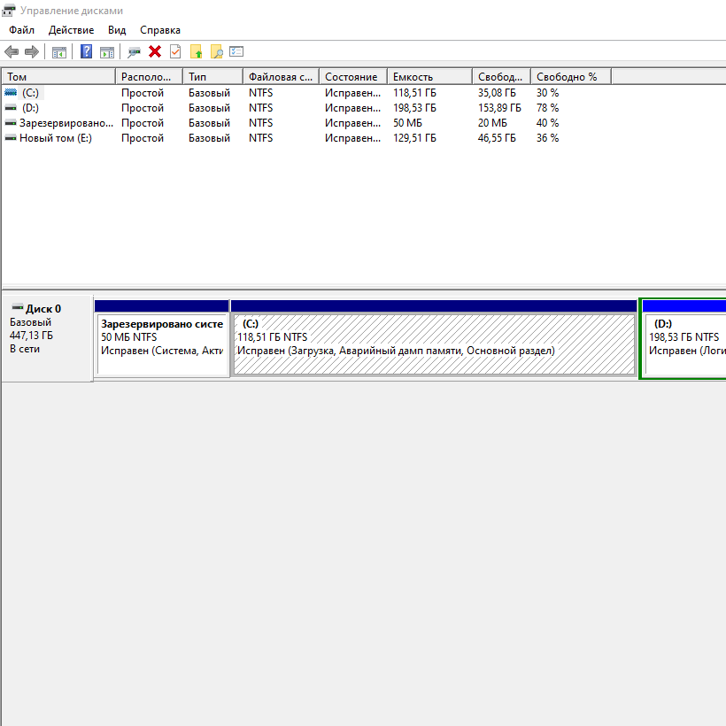The width and height of the screenshot is (726, 726).
Task: Click the checklist settings toolbar icon
Action: click(236, 51)
